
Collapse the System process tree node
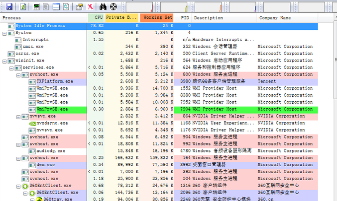[4, 32]
